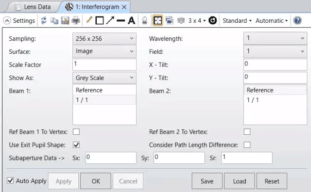Select the Line draw tool
Image resolution: width=311 pixels, height=192 pixels.
[121, 20]
